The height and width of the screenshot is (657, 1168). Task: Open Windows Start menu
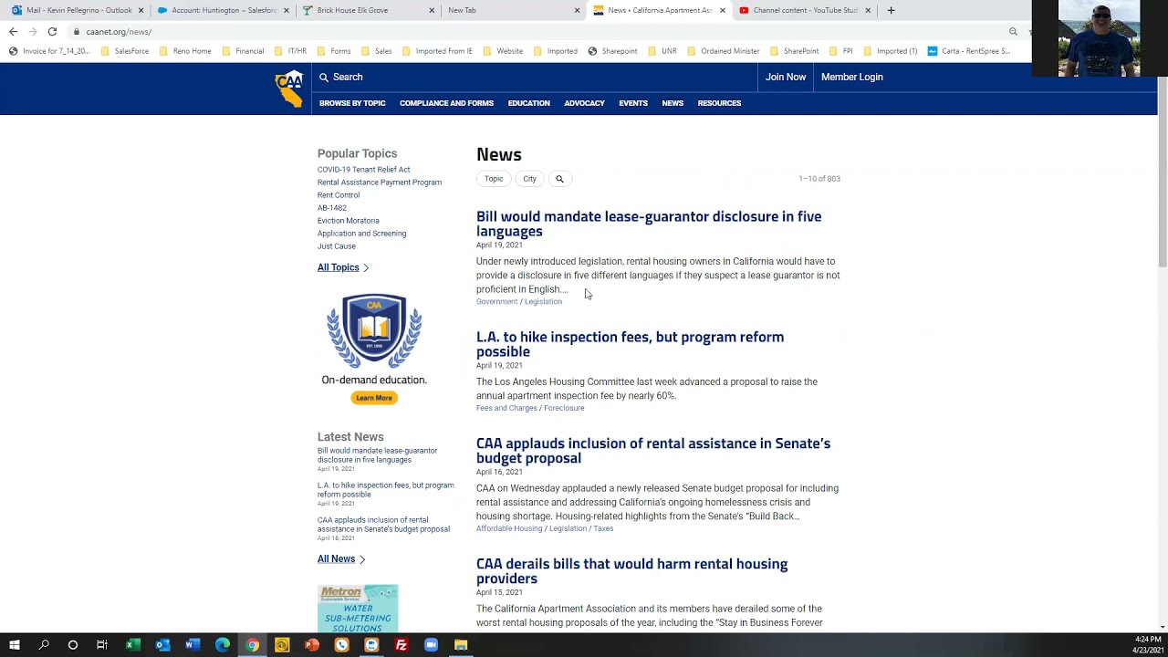click(15, 645)
